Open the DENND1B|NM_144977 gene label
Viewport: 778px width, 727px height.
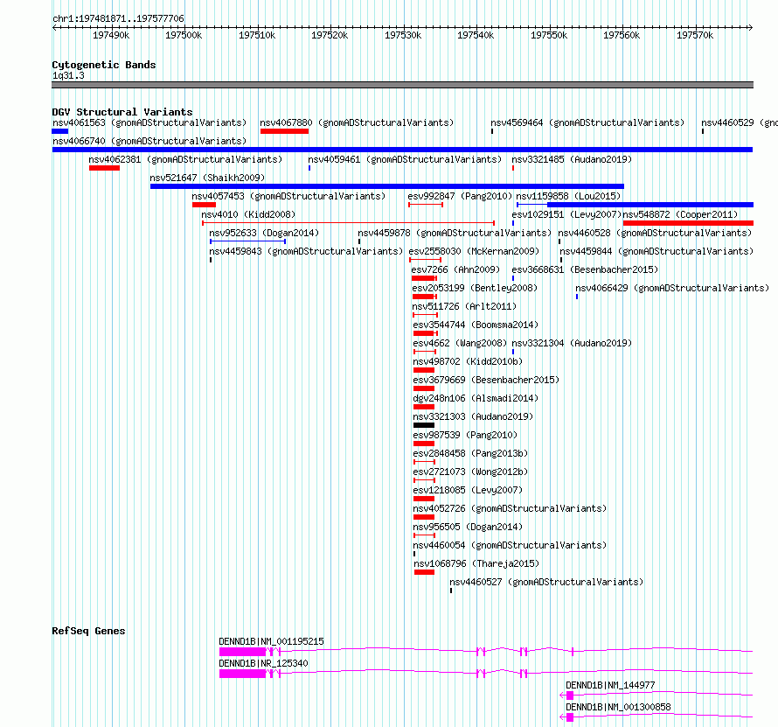[x=610, y=685]
